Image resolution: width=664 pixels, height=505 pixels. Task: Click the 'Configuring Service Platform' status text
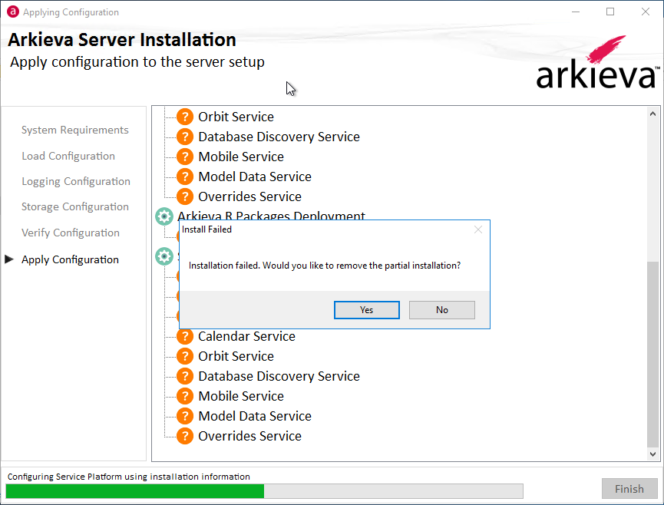point(129,477)
